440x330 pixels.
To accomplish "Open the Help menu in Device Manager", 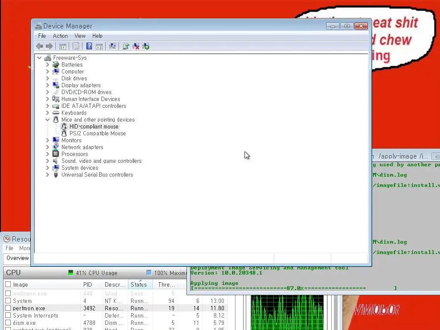I will click(x=98, y=36).
